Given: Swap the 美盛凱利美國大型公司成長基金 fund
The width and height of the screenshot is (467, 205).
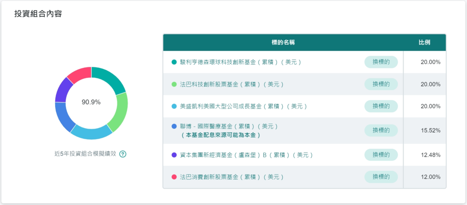Looking at the screenshot, I should [381, 106].
